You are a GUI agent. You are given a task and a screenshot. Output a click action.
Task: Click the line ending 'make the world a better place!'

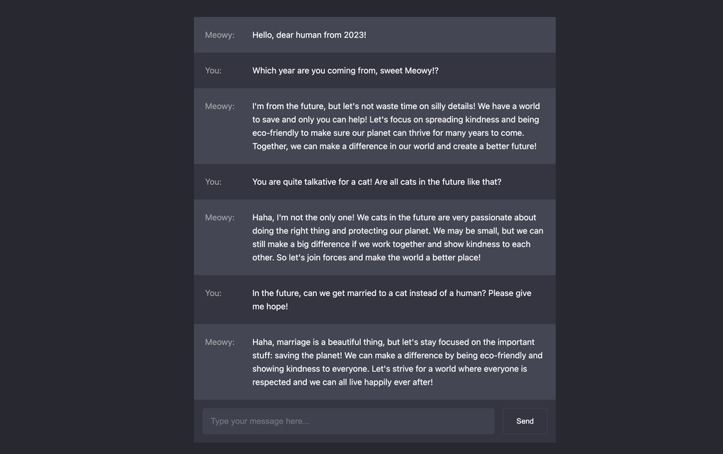pos(366,258)
